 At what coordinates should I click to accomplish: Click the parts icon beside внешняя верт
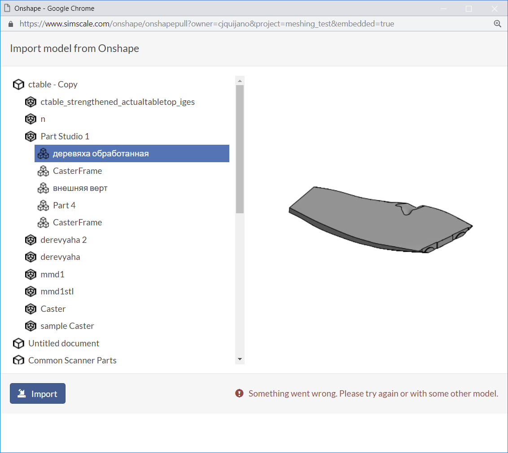click(43, 188)
